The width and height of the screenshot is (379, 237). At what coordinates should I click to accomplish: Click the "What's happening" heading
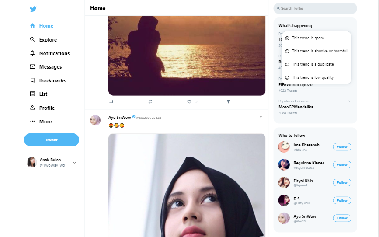pyautogui.click(x=295, y=26)
